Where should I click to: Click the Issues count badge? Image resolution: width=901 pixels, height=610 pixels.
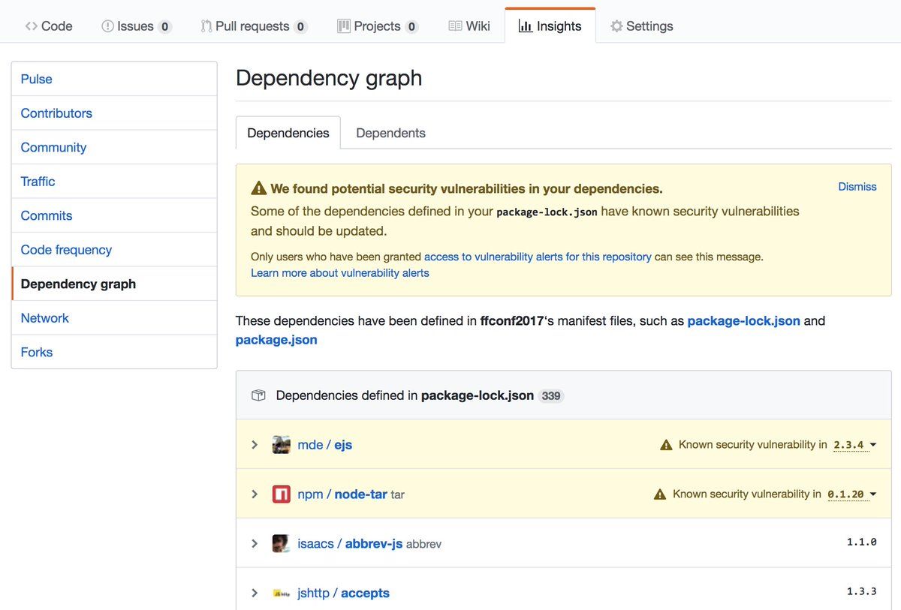[x=165, y=26]
